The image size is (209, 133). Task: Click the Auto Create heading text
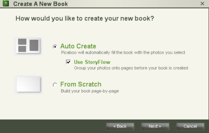(x=78, y=46)
